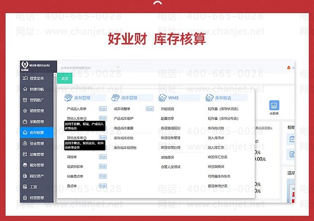Click the sidebar vertical scrollbar
Image resolution: width=314 pixels, height=221 pixels.
click(55, 137)
